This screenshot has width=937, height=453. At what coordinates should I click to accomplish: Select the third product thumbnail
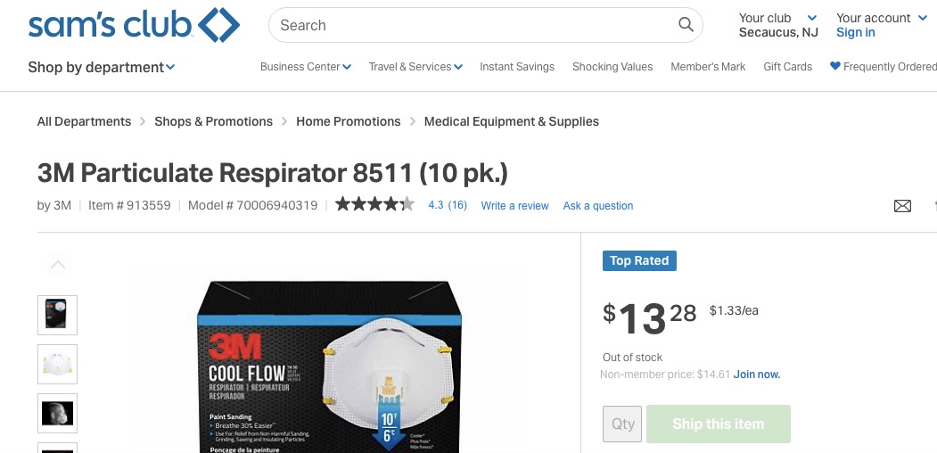coord(58,413)
